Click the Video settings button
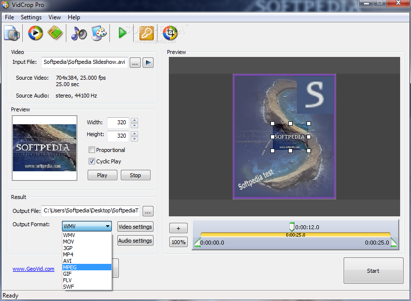This screenshot has height=301, width=411. coord(135,227)
